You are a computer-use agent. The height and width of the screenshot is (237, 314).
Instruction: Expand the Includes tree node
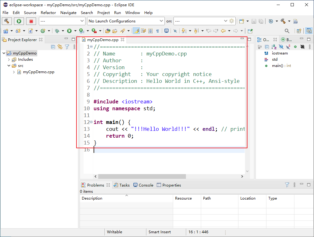click(x=9, y=59)
